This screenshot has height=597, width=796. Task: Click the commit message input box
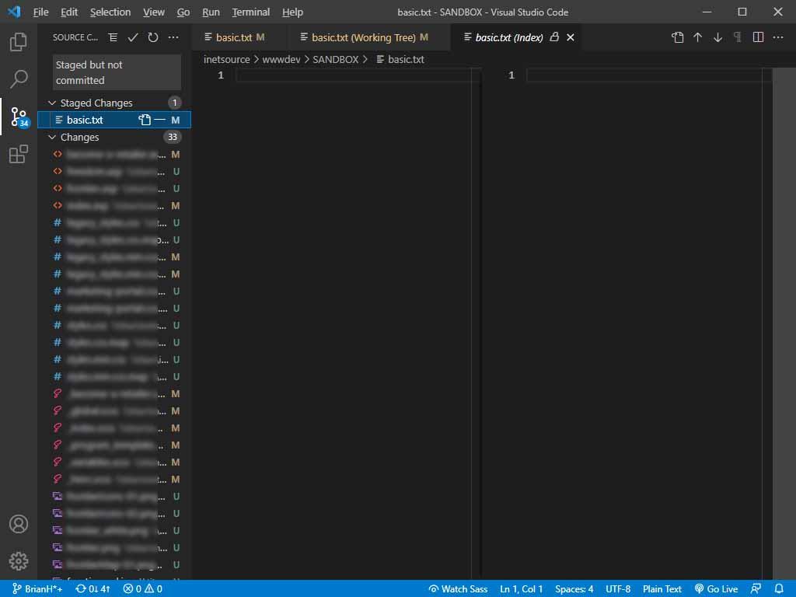pos(117,72)
